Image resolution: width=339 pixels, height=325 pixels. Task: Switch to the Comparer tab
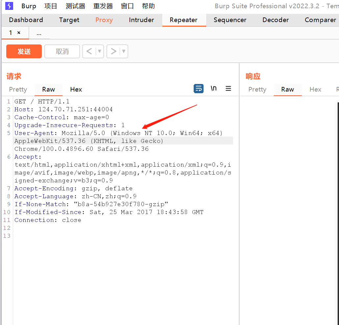[x=320, y=20]
